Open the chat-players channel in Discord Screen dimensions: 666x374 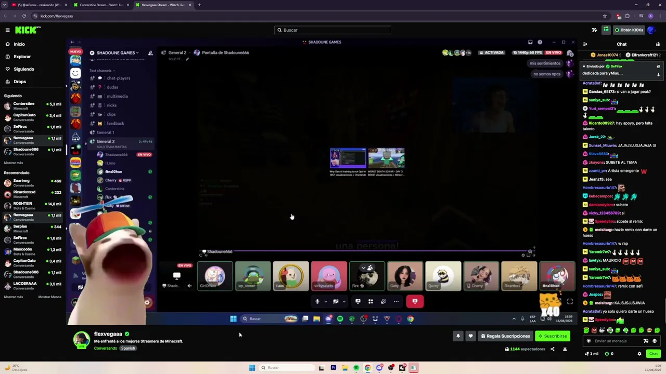(119, 78)
